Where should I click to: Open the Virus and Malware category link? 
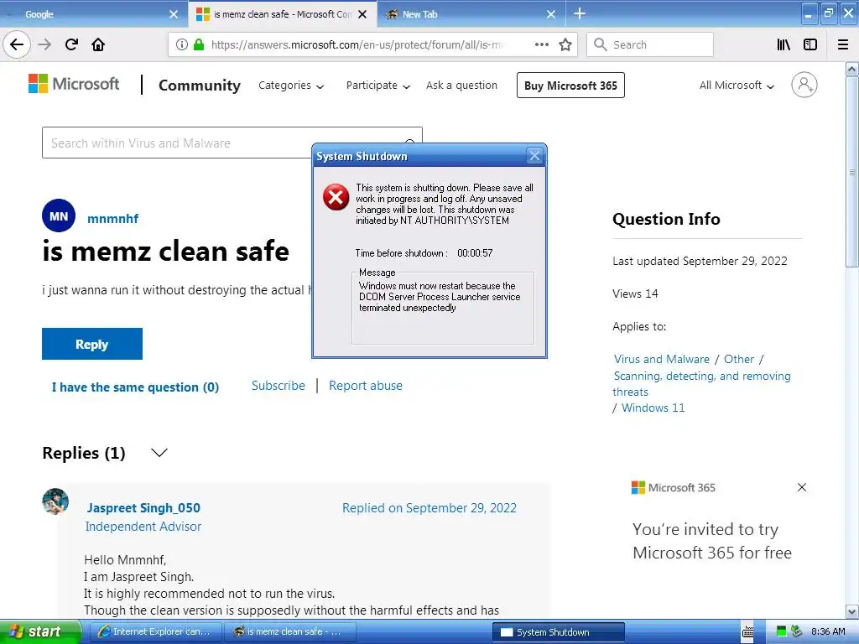[661, 359]
